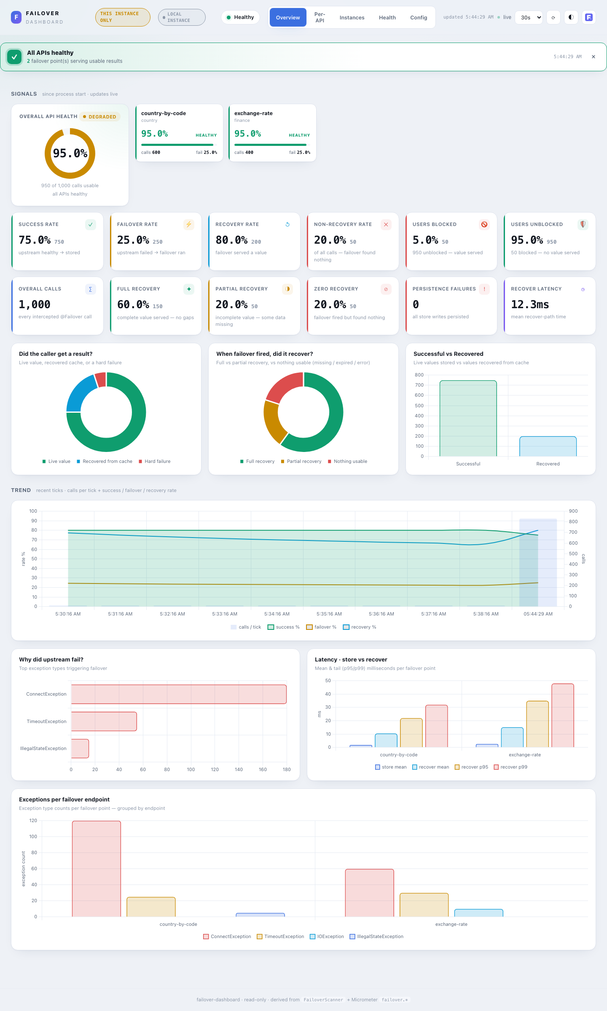Switch to the Health tab
The image size is (607, 1011).
point(387,17)
